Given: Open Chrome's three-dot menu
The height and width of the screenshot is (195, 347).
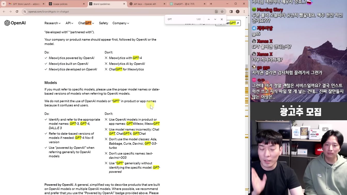Looking at the screenshot, I should 244,12.
